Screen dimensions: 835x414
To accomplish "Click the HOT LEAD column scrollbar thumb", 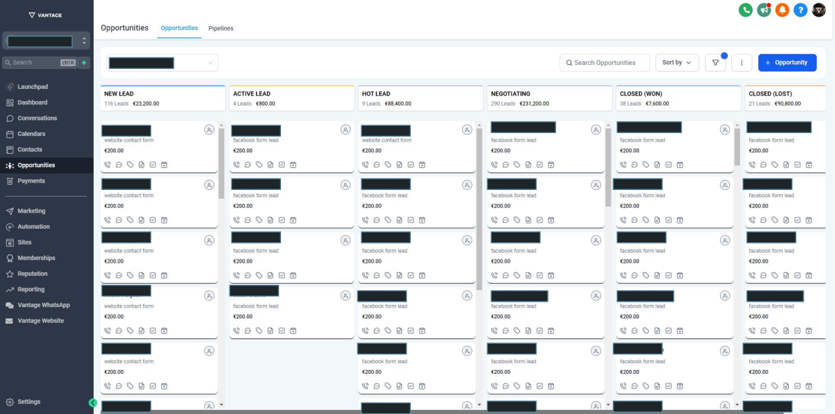I will (479, 209).
